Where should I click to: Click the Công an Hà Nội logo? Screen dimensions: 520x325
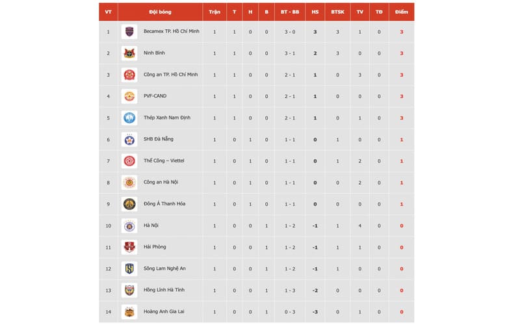129,183
